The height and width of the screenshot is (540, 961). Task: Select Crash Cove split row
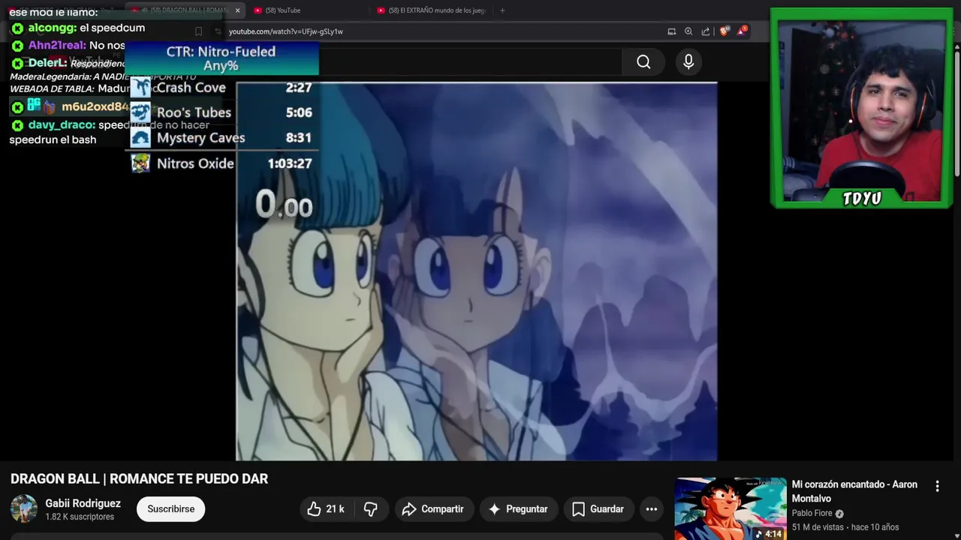click(221, 88)
